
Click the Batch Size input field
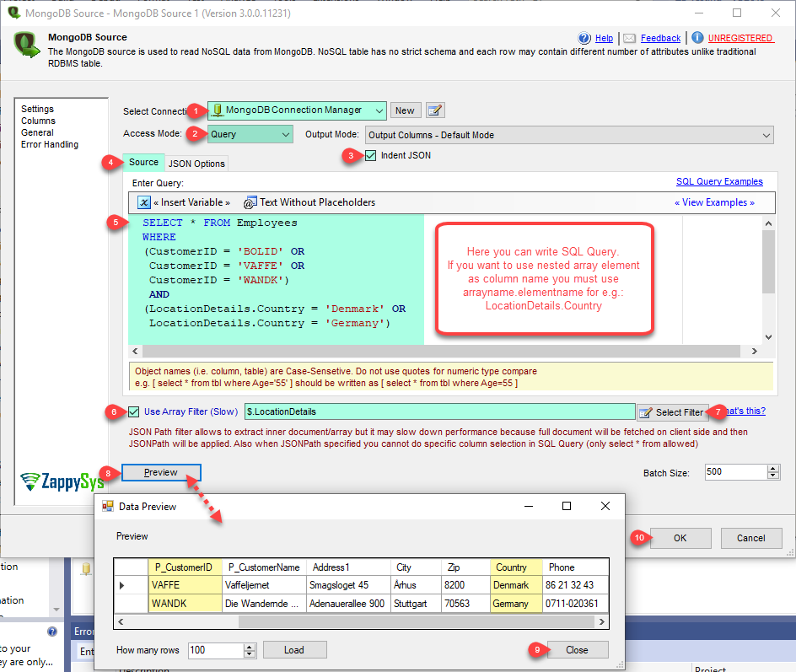point(736,472)
